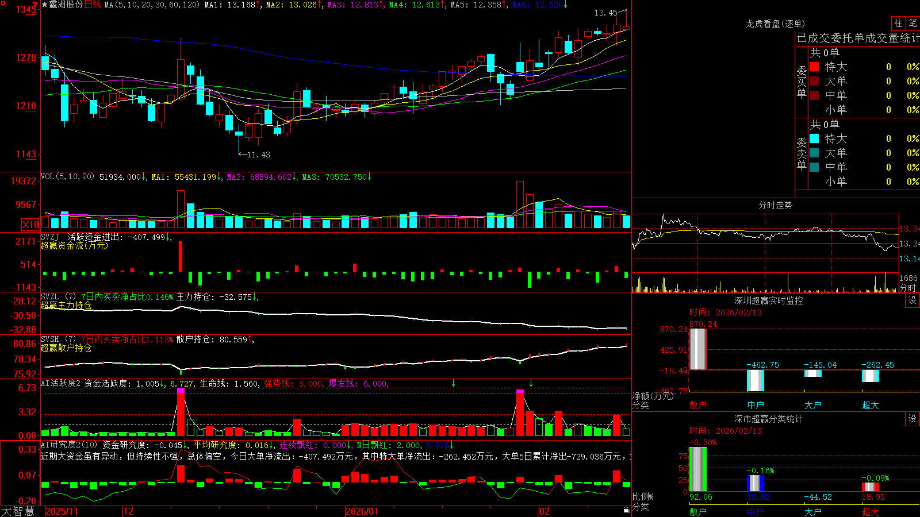Click the 平均研究度: 0.016 value
920x517 pixels.
[x=231, y=445]
